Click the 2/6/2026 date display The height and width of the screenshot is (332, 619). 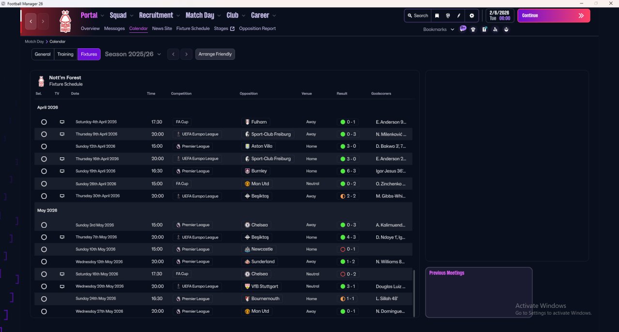[x=500, y=15]
